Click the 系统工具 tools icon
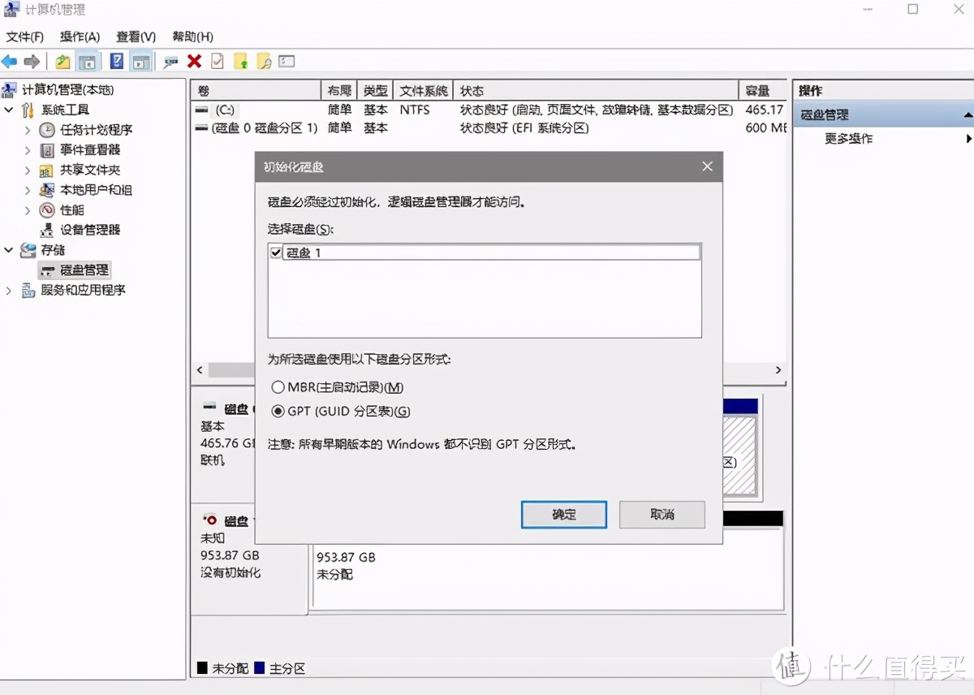The height and width of the screenshot is (695, 974). tap(28, 110)
